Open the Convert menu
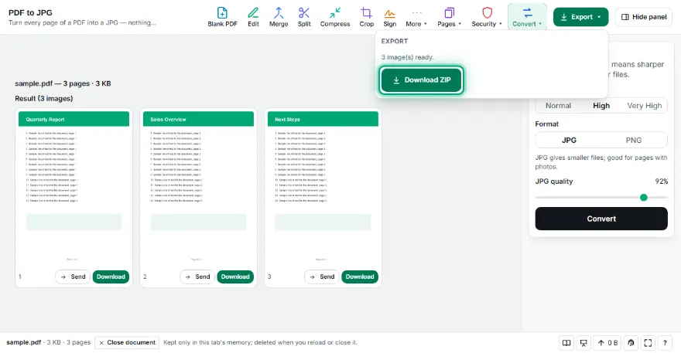The image size is (681, 353). [527, 17]
